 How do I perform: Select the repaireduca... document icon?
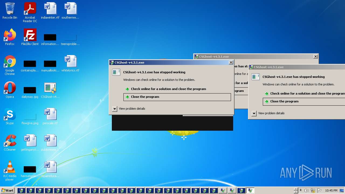pos(50,169)
